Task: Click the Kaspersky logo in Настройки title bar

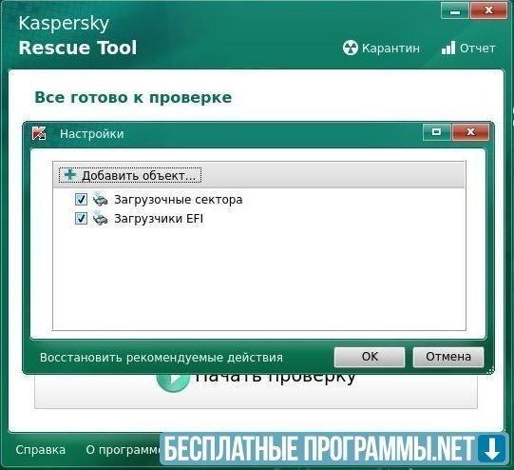Action: coord(39,133)
